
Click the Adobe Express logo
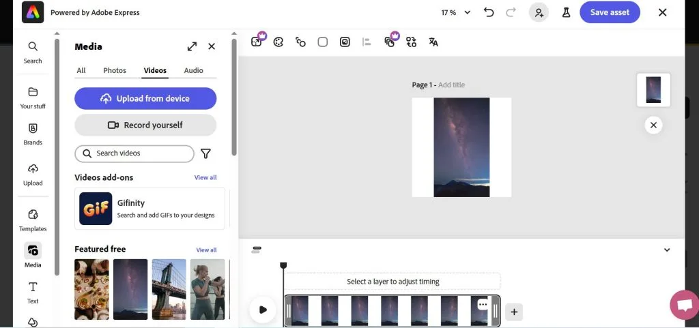[33, 12]
